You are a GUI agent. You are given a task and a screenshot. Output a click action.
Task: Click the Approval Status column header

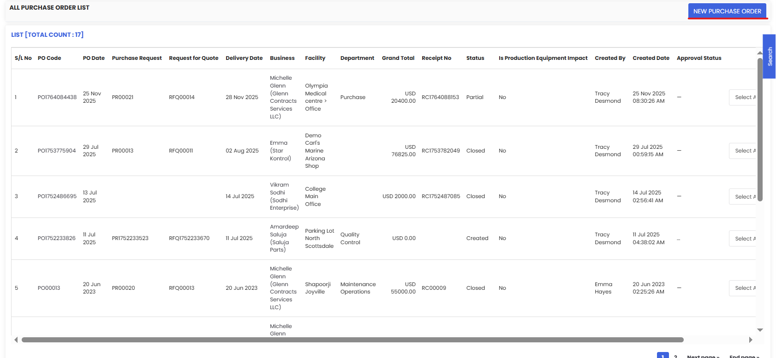[x=699, y=58]
